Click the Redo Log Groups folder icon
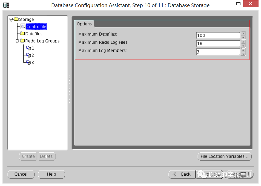Viewport: 261px width, 186px height. [22, 41]
